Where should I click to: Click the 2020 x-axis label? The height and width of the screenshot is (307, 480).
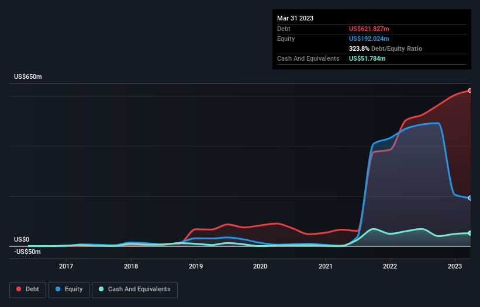(x=260, y=266)
